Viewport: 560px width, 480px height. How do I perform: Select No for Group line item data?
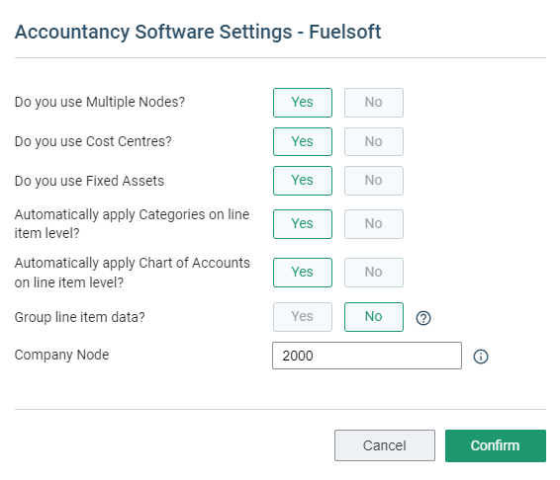click(x=374, y=317)
